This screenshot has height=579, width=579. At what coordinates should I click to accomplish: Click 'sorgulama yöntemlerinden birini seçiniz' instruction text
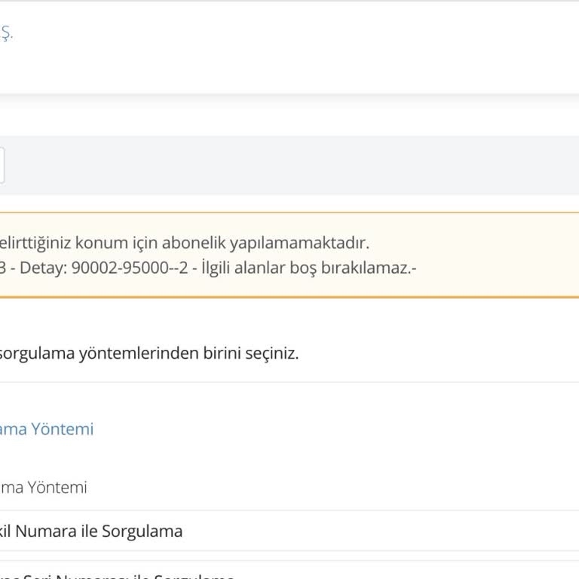coord(149,353)
